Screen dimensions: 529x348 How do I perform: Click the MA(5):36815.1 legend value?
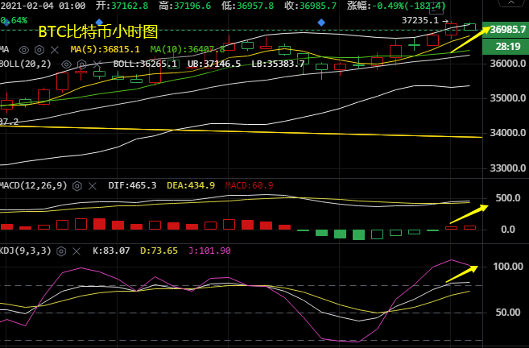click(x=101, y=49)
